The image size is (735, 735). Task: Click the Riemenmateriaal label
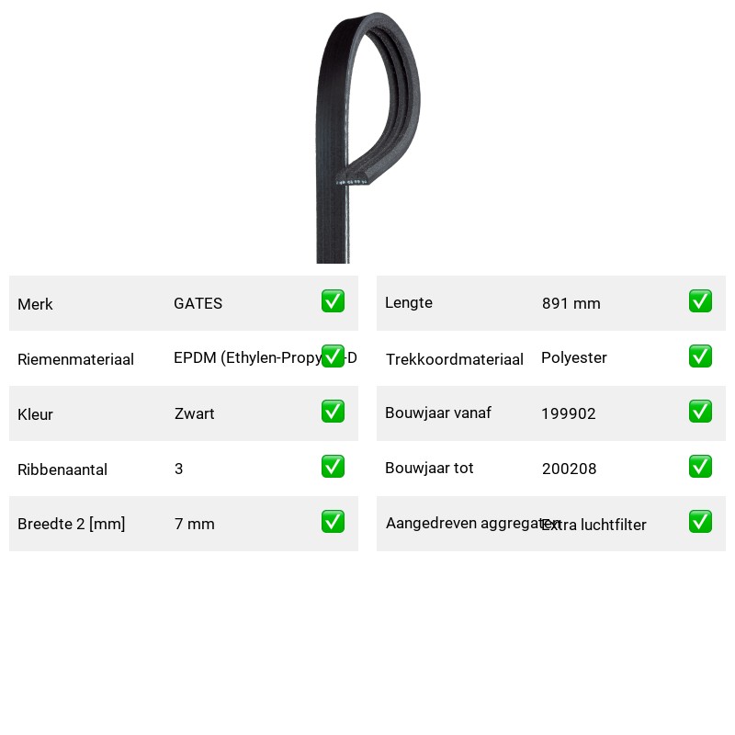pos(75,359)
